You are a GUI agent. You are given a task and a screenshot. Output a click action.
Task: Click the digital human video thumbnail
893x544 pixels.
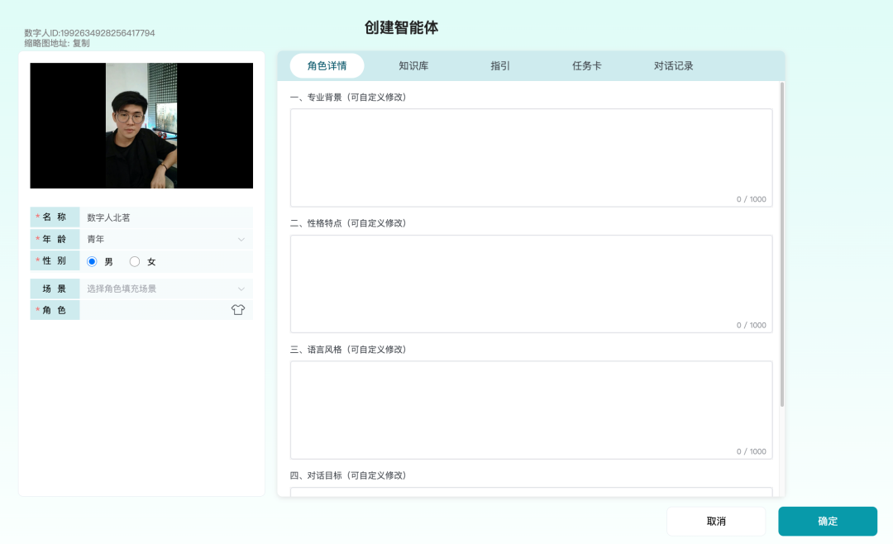coord(141,126)
